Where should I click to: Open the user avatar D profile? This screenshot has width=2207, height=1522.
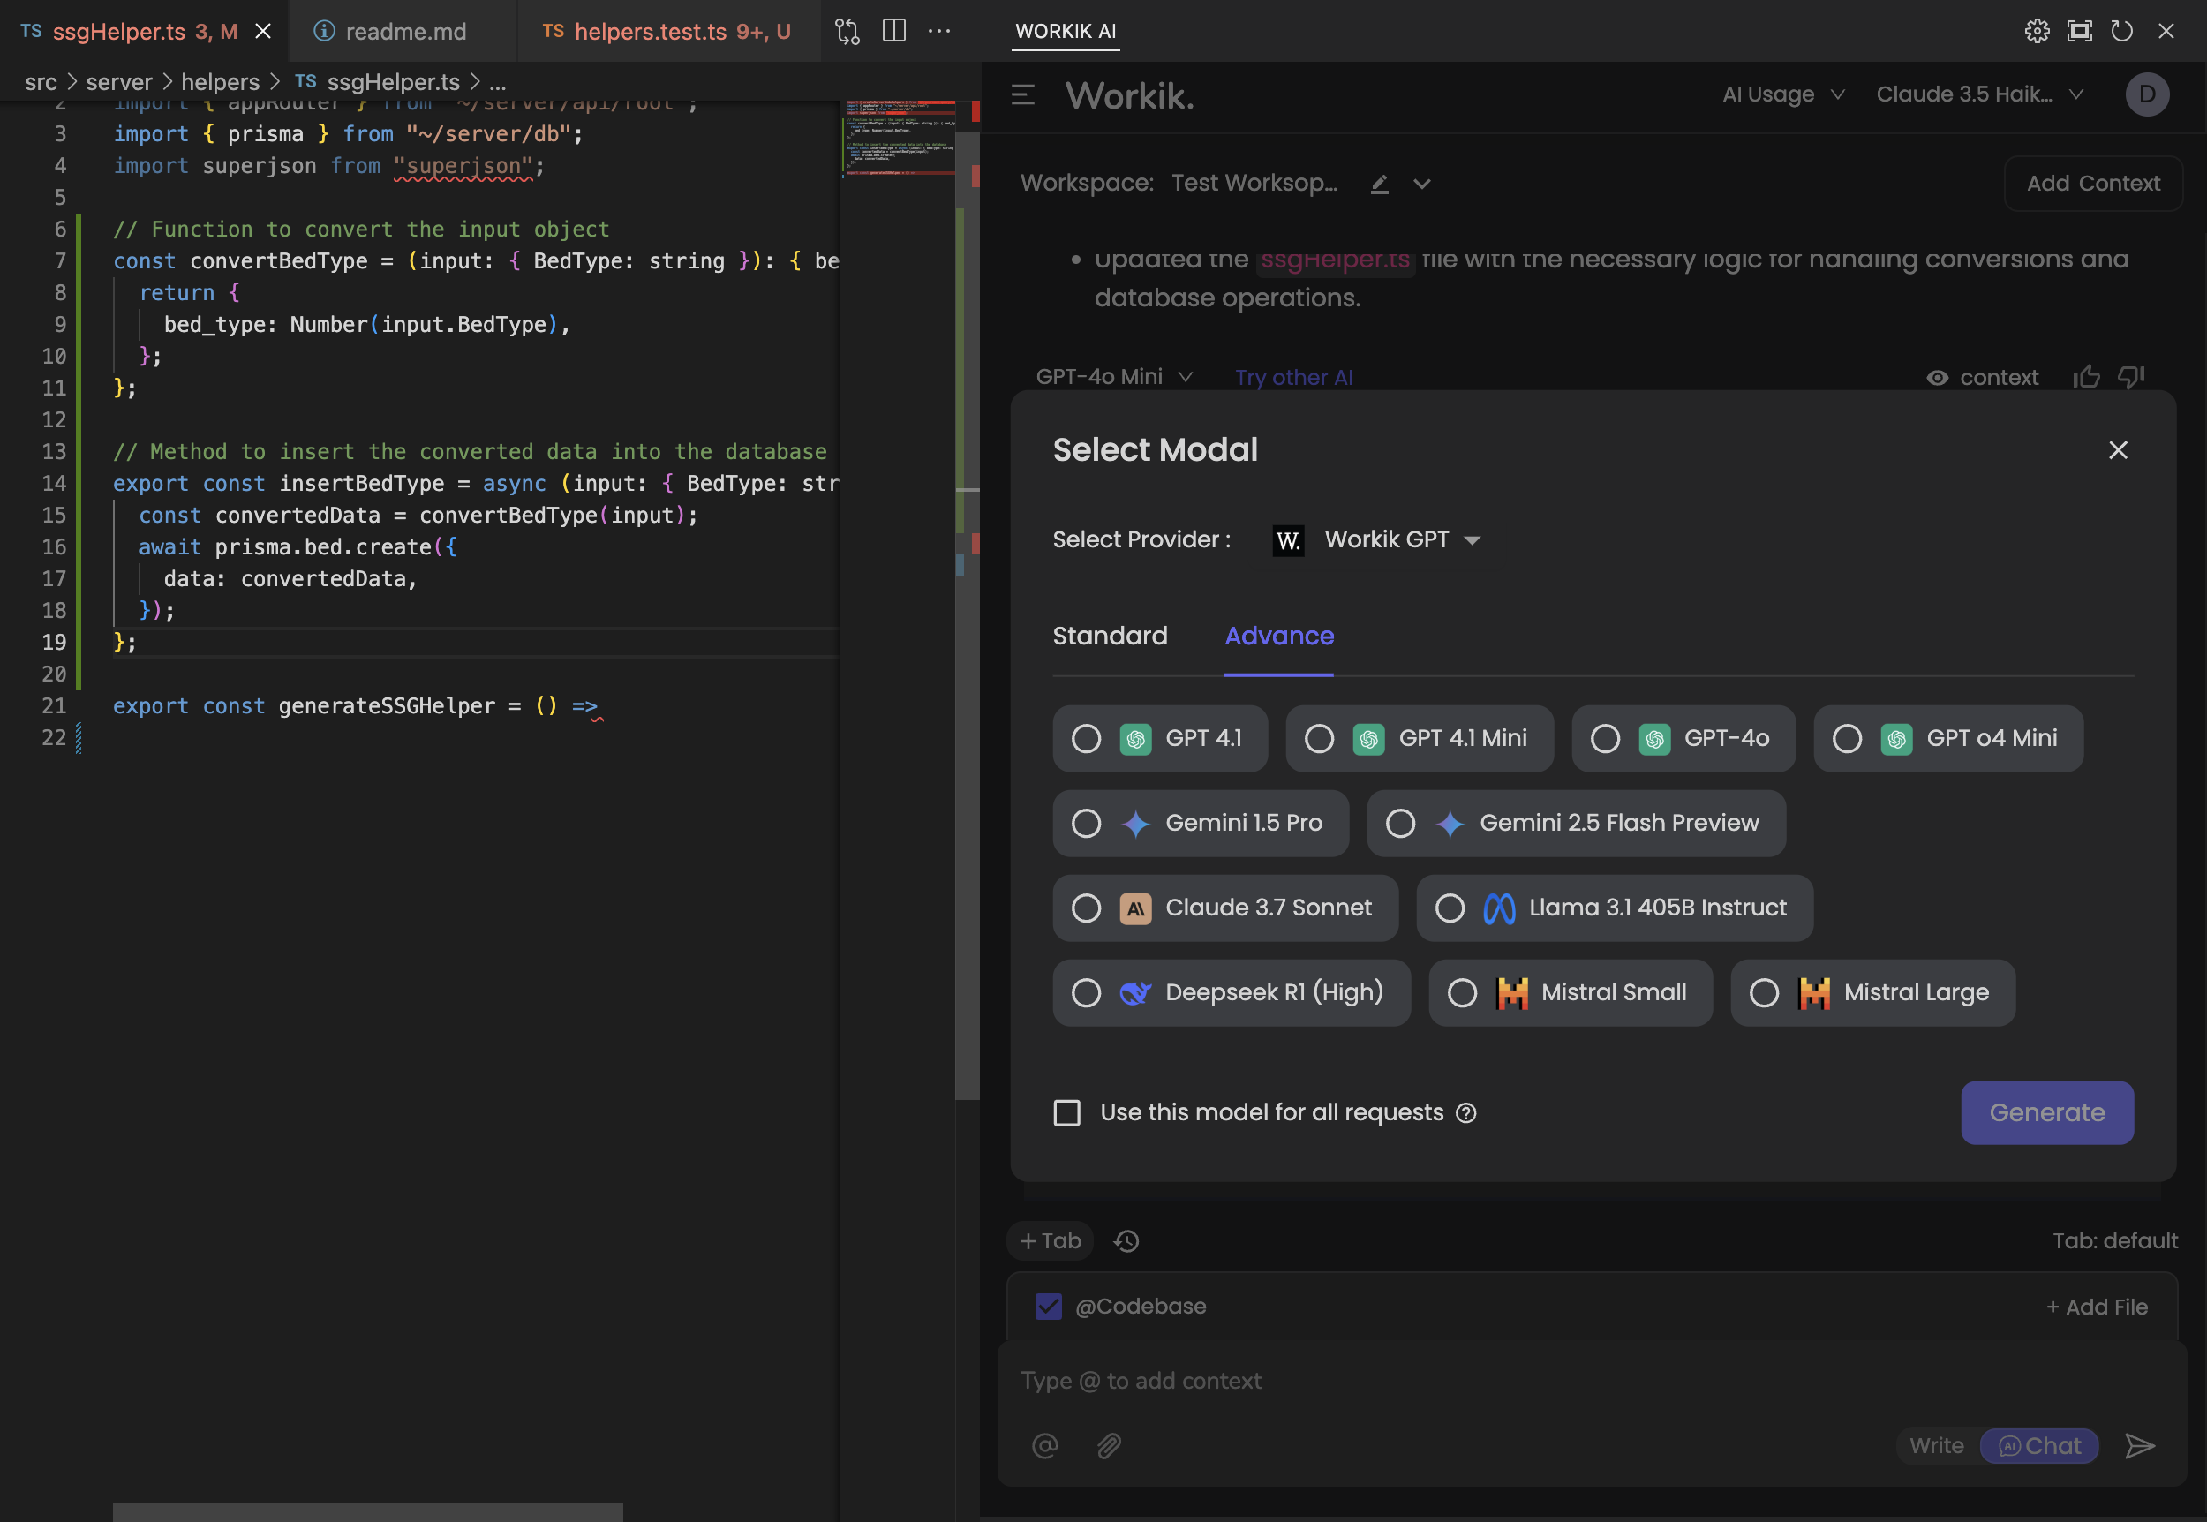2147,94
